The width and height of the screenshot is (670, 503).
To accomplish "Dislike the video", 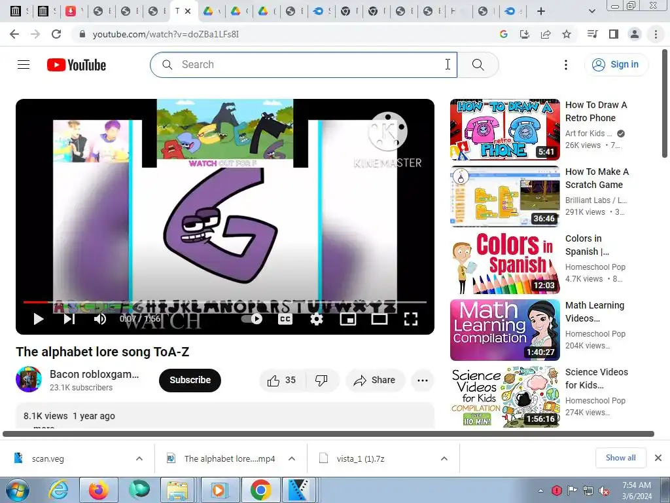I will tap(321, 381).
